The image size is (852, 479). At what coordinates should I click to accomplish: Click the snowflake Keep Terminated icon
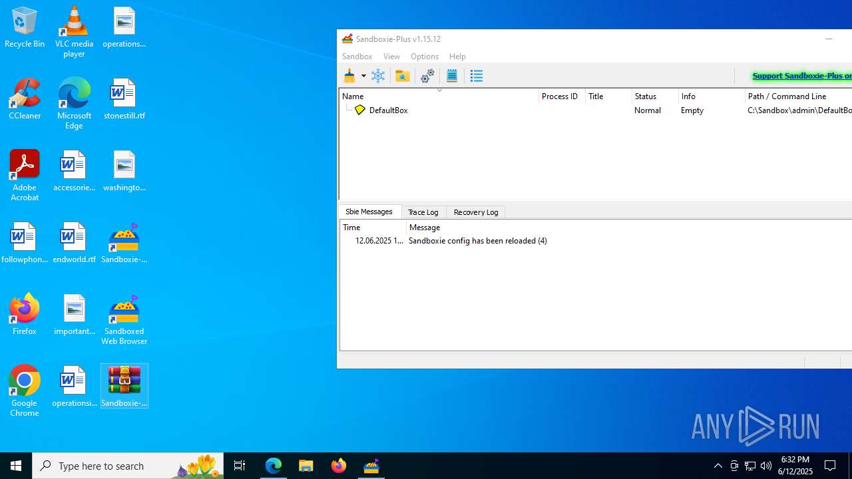378,76
